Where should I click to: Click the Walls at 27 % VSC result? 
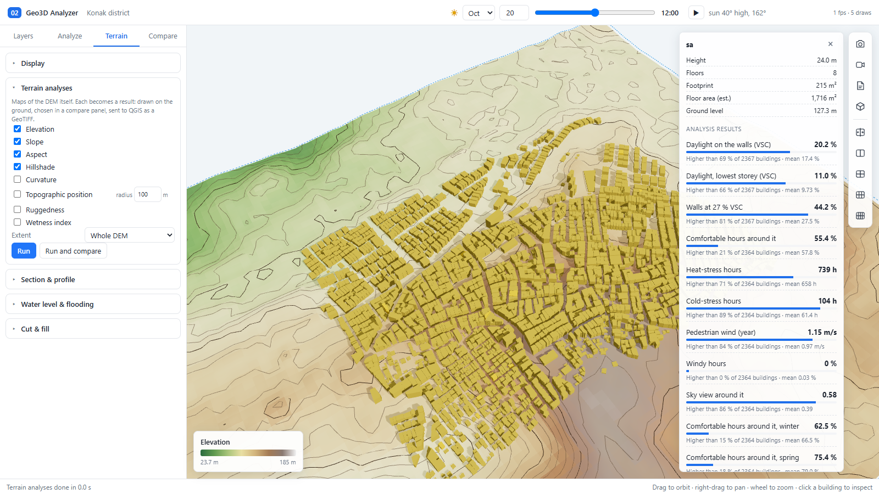pos(761,214)
